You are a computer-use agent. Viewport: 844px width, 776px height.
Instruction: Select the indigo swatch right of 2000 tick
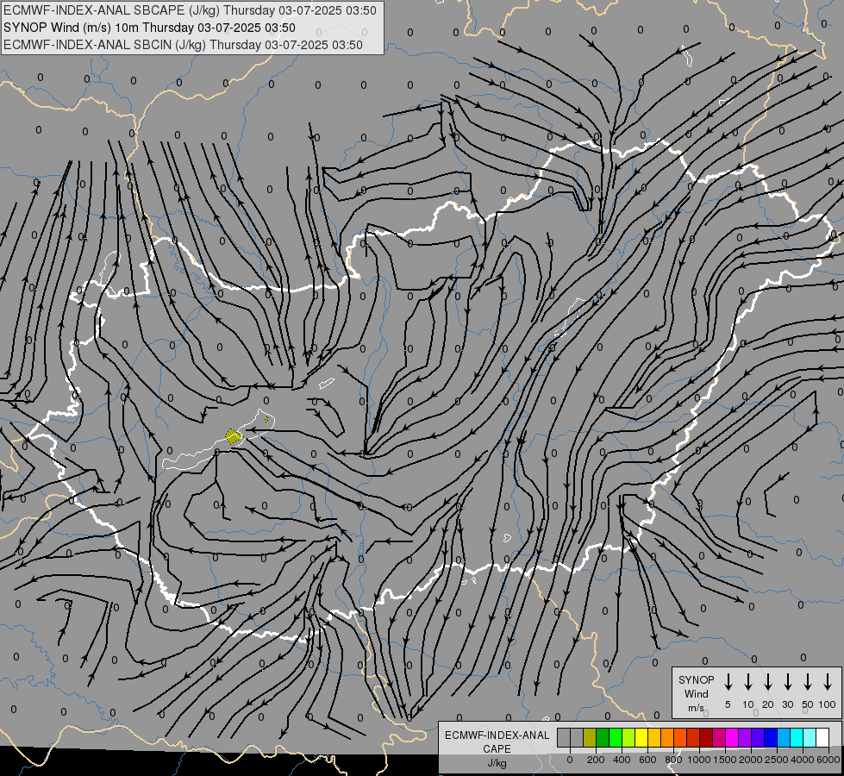(758, 737)
